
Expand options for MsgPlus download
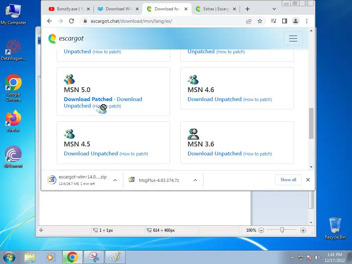[195, 180]
